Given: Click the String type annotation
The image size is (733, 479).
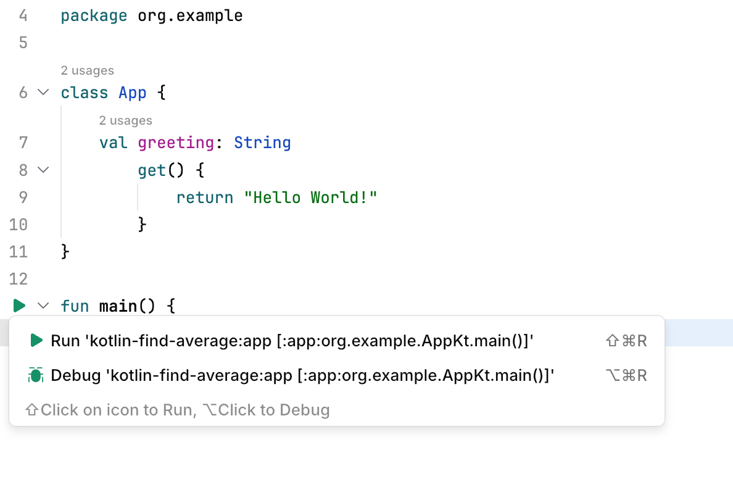Looking at the screenshot, I should pos(262,143).
